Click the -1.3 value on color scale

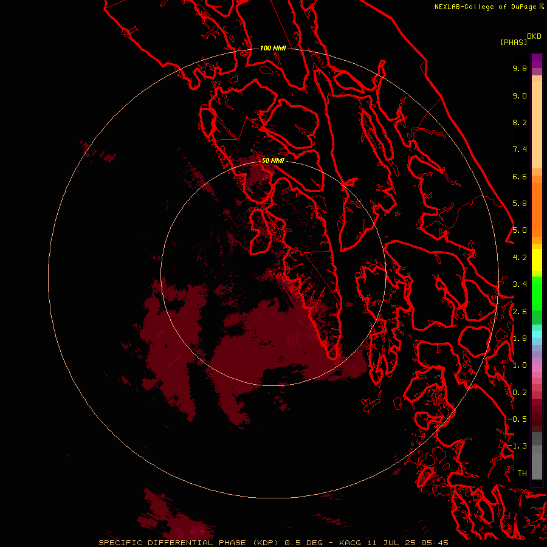pos(517,446)
